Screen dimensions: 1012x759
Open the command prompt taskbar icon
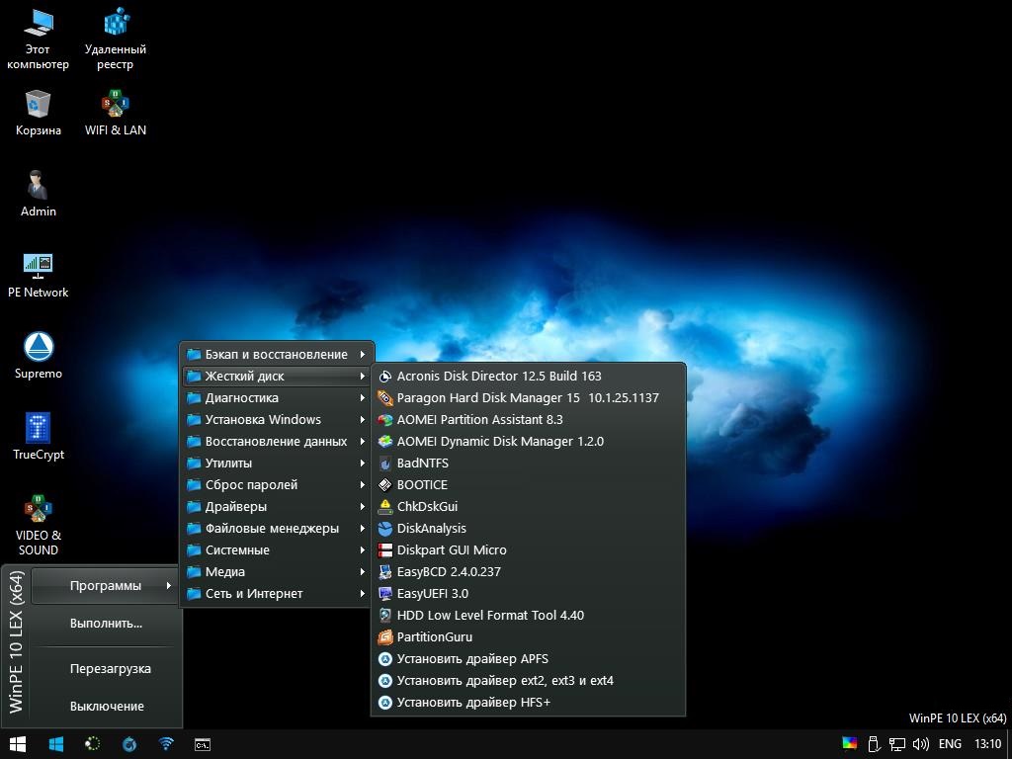(203, 743)
